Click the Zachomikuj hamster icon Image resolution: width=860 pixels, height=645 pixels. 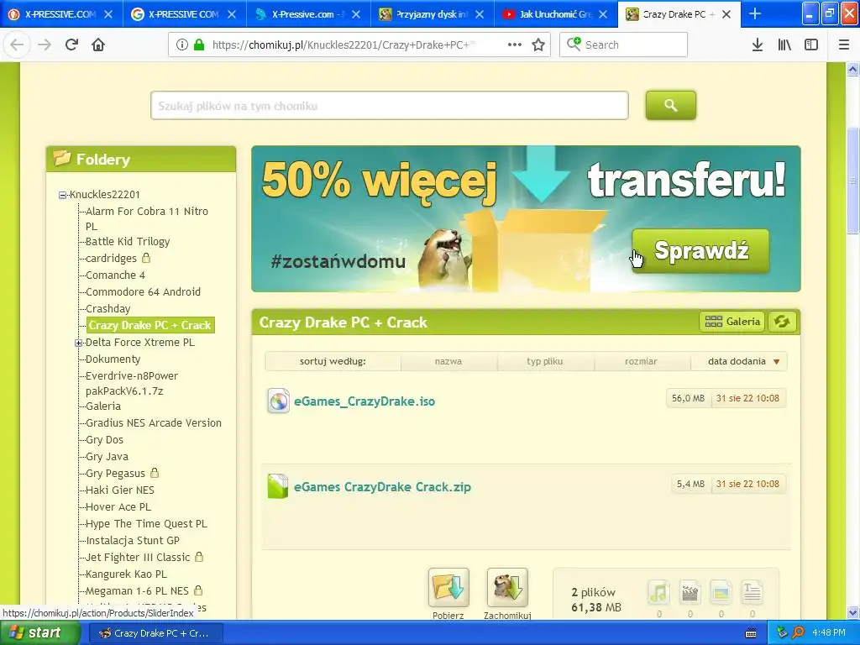[507, 587]
